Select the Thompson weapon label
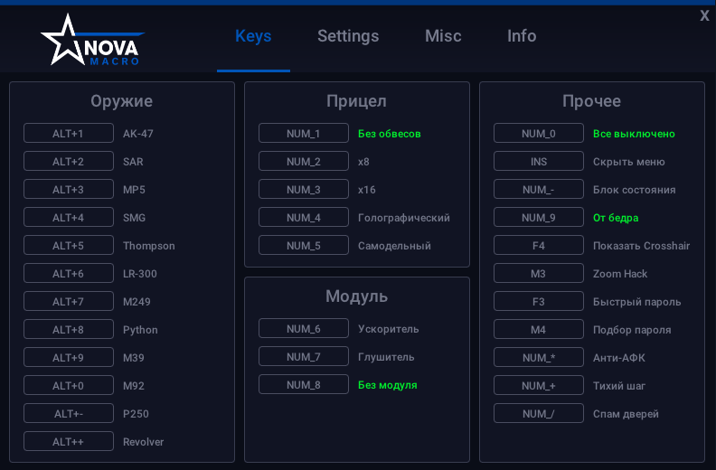 [149, 246]
